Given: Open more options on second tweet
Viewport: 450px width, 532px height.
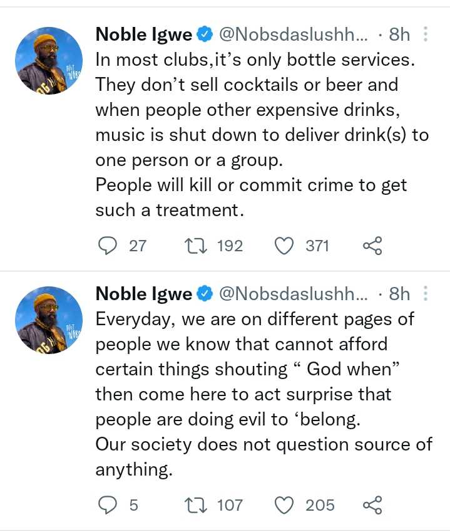Looking at the screenshot, I should [x=426, y=293].
